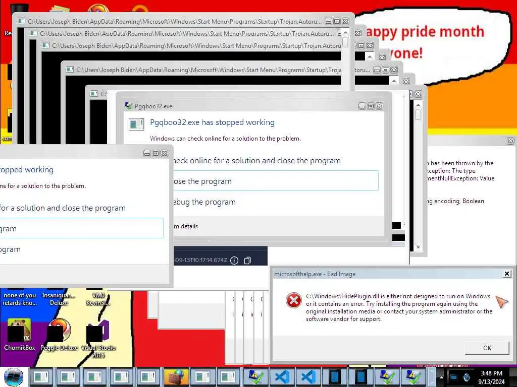Click text 'has been thrown by the' in exception window
Image resolution: width=517 pixels, height=387 pixels.
pyautogui.click(x=462, y=163)
